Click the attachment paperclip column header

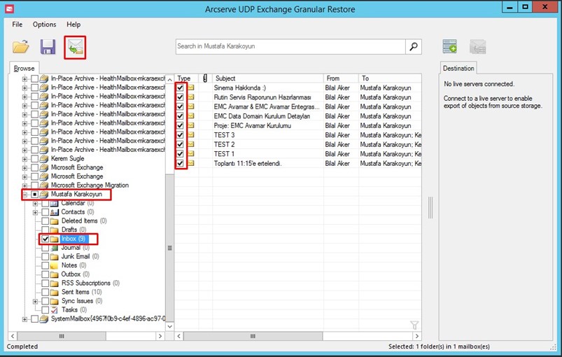click(x=205, y=78)
